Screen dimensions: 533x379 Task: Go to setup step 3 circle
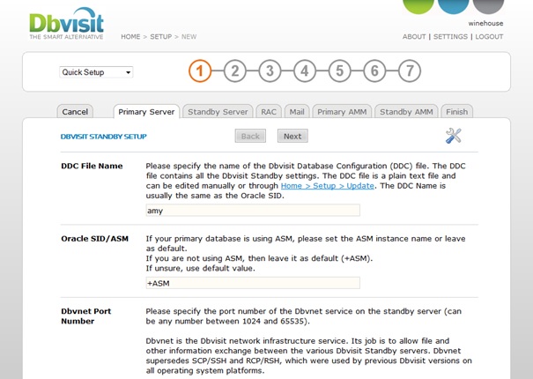pos(270,71)
